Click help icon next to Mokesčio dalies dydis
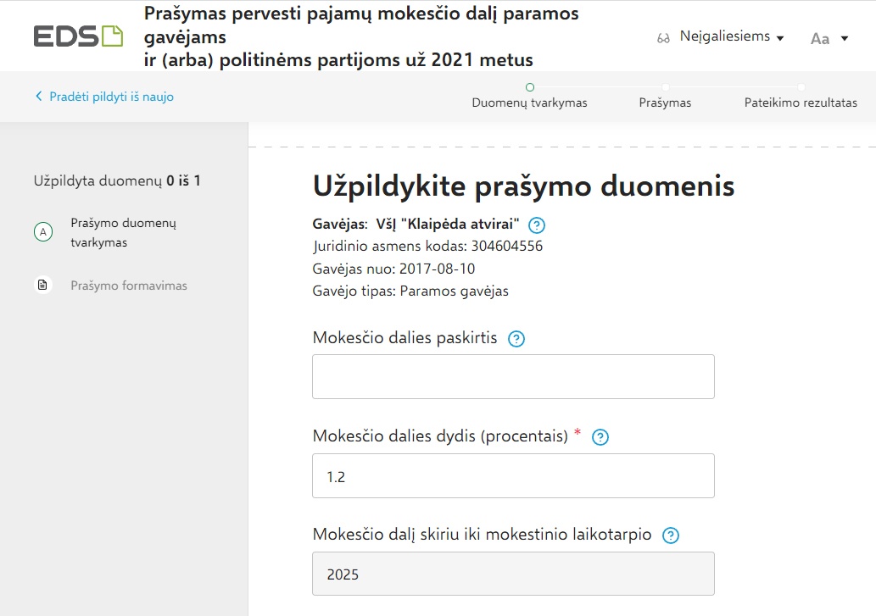 [600, 437]
